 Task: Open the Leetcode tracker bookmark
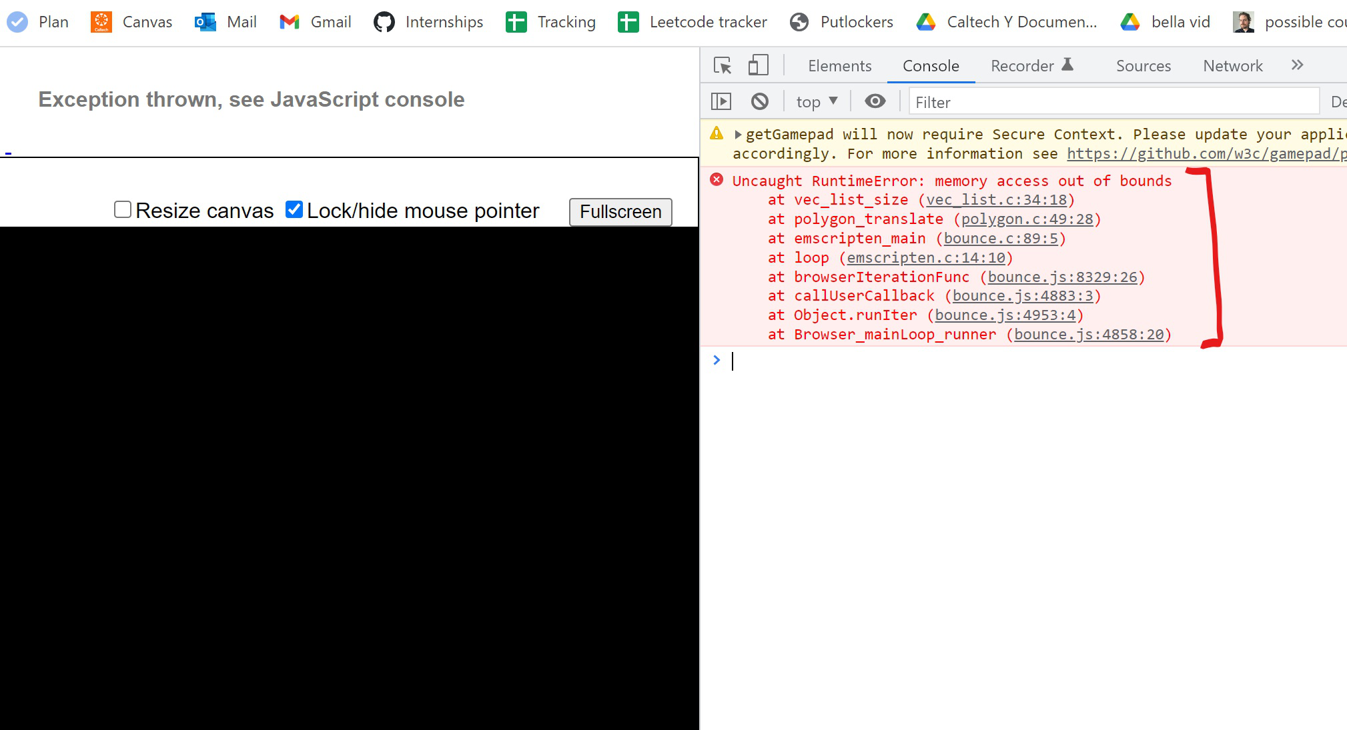click(627, 21)
